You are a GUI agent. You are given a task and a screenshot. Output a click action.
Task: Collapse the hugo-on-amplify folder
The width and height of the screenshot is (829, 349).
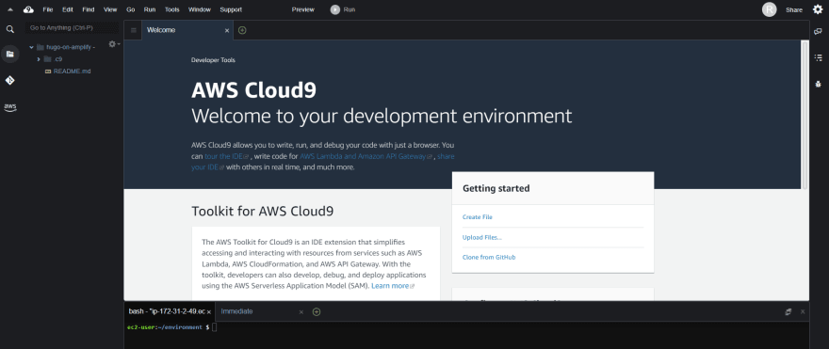coord(32,47)
